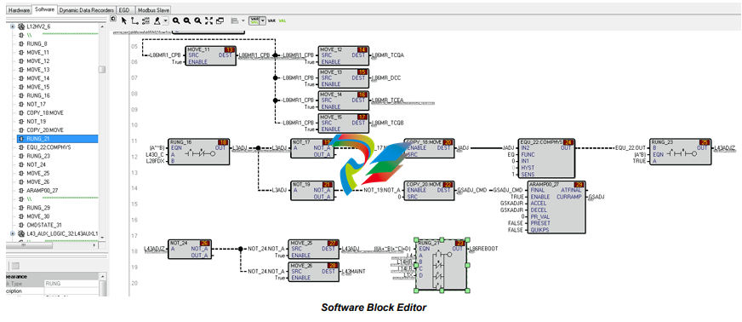The height and width of the screenshot is (322, 742).
Task: Expand the L43_AUX_LOGIC_32 tree node
Action: click(13, 233)
